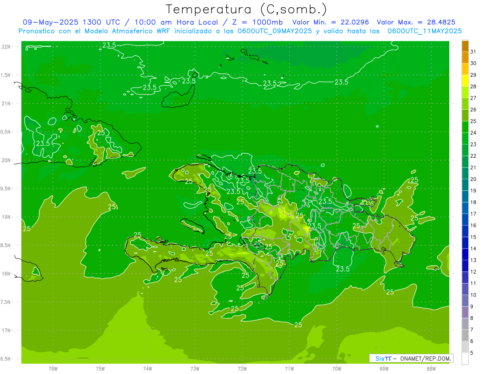The width and height of the screenshot is (484, 374).
Task: Click the '9.5N' latitude axis label
Action: click(x=6, y=189)
